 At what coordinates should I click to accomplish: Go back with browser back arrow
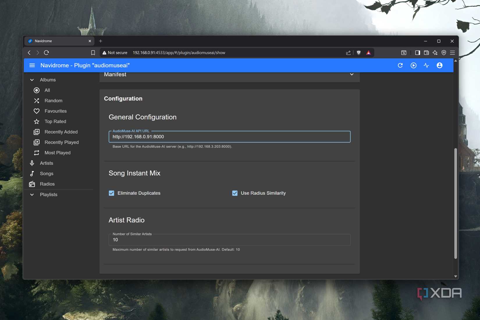point(29,53)
